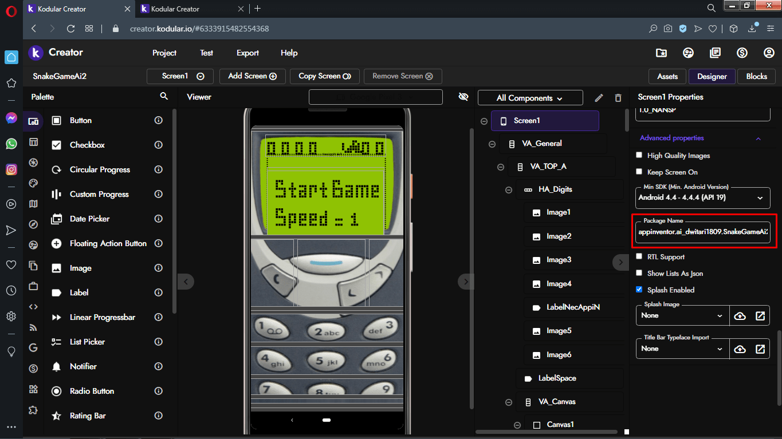Open the Export menu
This screenshot has width=782, height=439.
247,53
